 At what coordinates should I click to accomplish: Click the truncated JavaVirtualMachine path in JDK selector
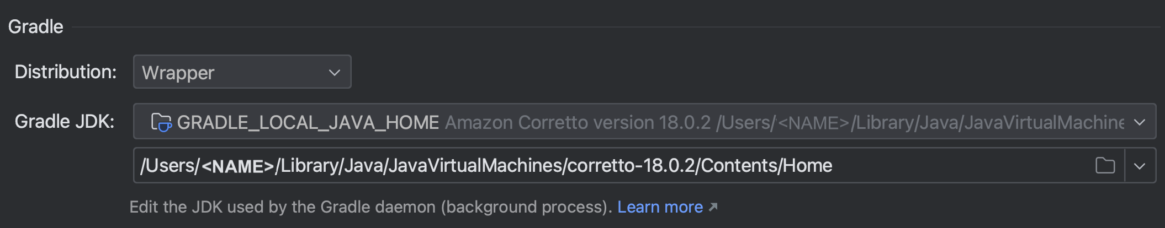988,122
